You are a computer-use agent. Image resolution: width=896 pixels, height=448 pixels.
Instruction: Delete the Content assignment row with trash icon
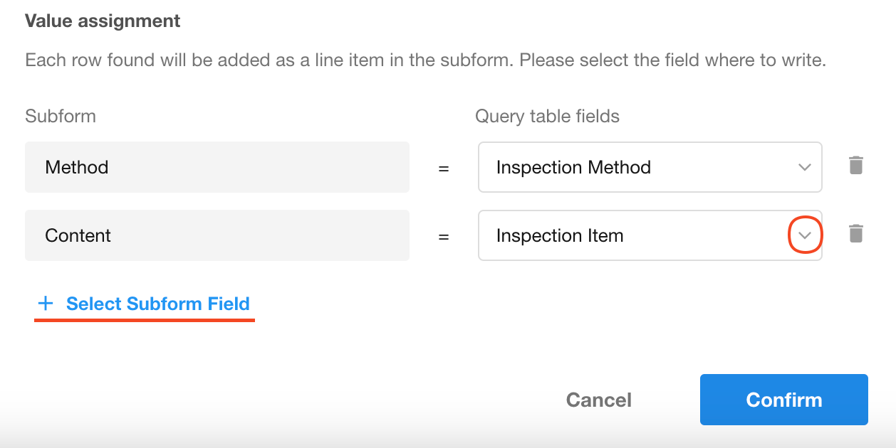click(x=856, y=234)
